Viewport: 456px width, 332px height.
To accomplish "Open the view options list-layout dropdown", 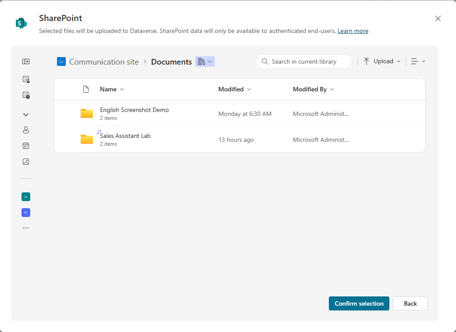I will tap(418, 61).
